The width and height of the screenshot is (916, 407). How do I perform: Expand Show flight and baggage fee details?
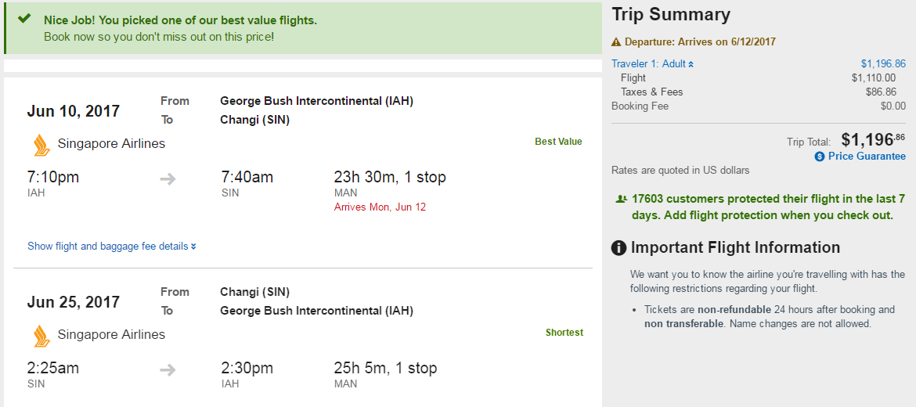pos(107,247)
